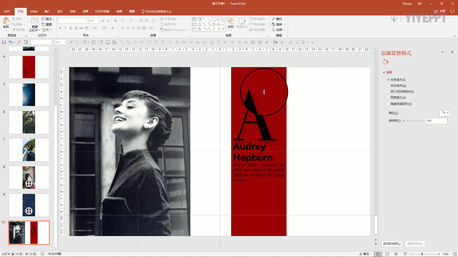Click the Find (查找) magnifier icon

(274, 19)
